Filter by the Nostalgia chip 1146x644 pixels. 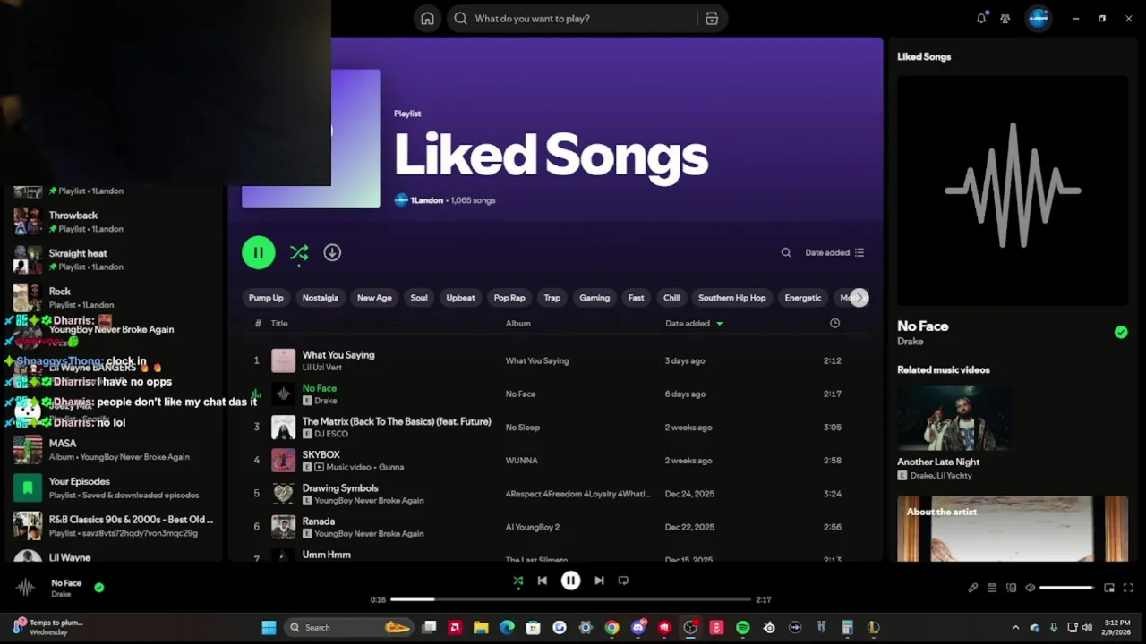pyautogui.click(x=321, y=298)
